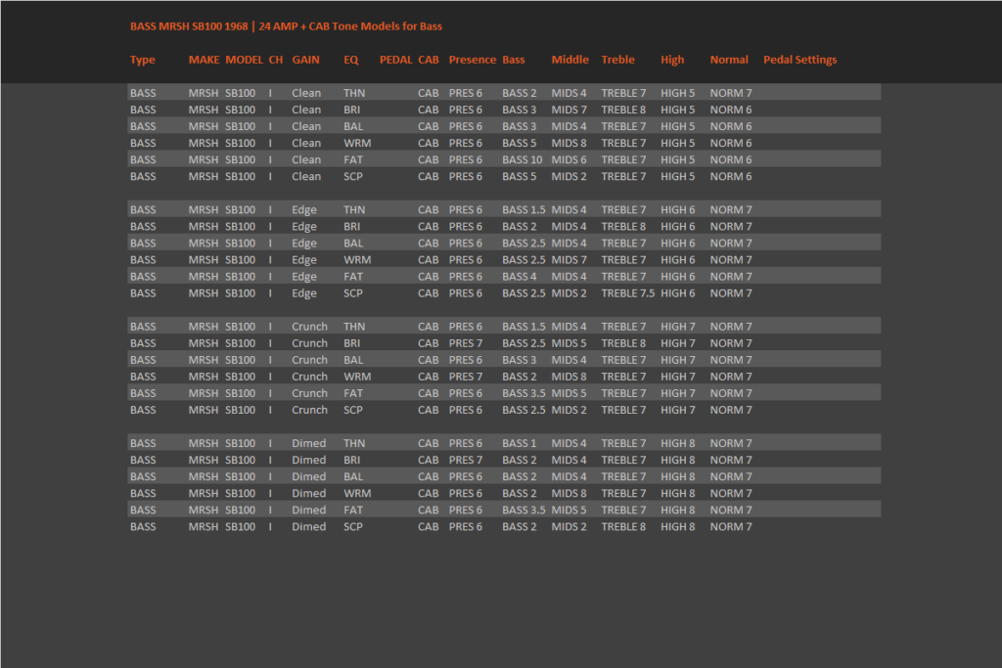
Task: Select the Pedal Settings column header
Action: (x=800, y=60)
